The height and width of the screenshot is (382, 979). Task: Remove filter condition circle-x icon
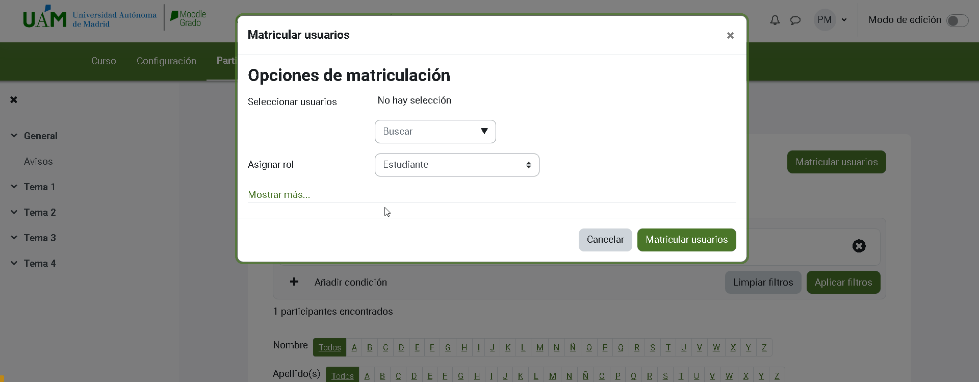859,246
